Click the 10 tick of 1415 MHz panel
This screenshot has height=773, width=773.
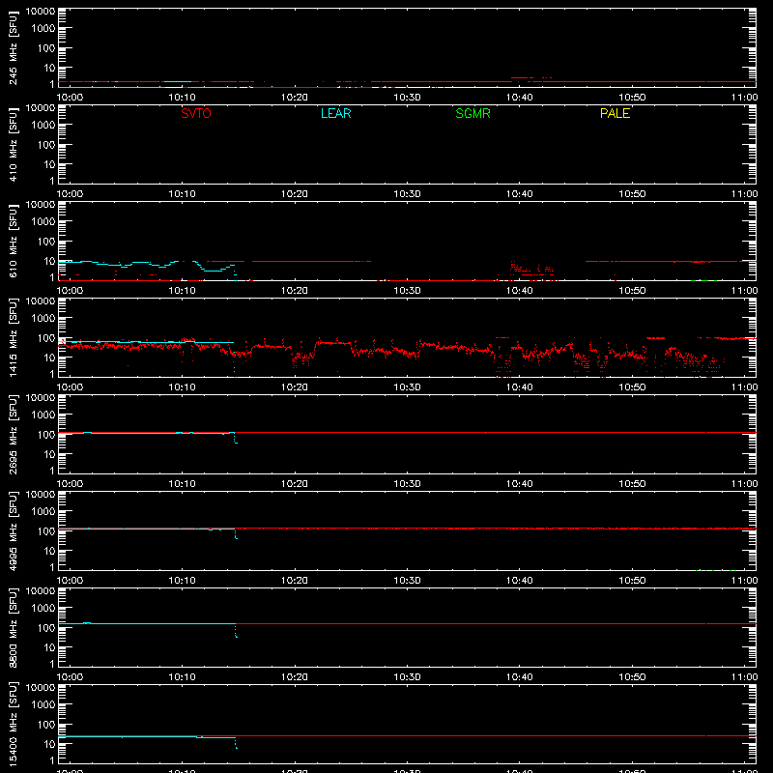49,358
